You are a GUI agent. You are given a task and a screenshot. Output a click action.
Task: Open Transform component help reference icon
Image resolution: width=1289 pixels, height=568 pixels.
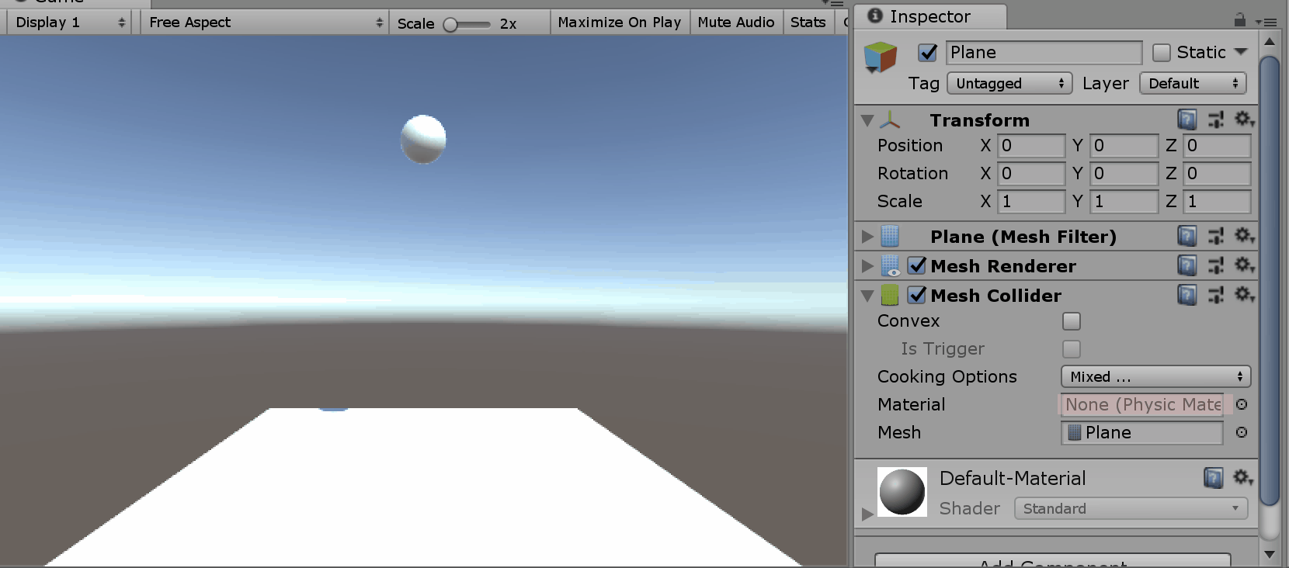[x=1187, y=119]
